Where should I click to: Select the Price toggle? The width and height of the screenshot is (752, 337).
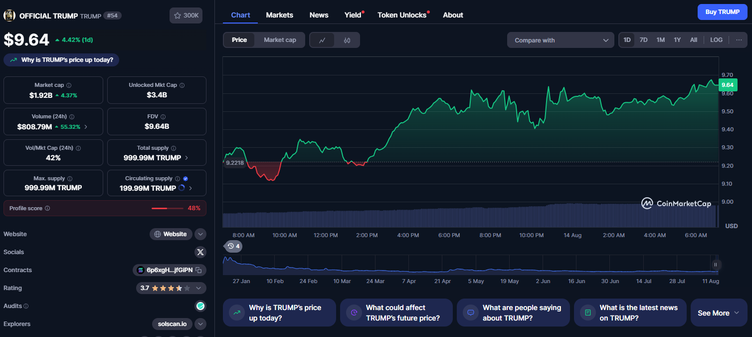tap(239, 40)
